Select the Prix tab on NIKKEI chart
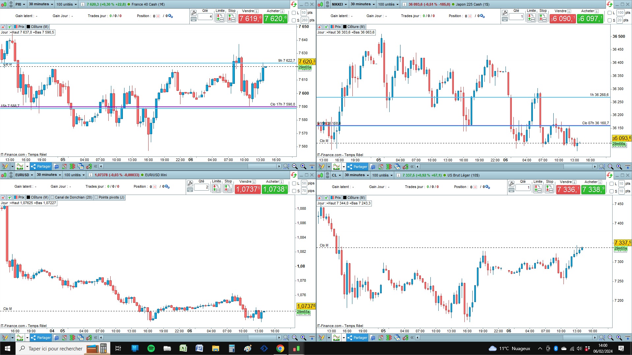This screenshot has height=355, width=632. pyautogui.click(x=336, y=27)
